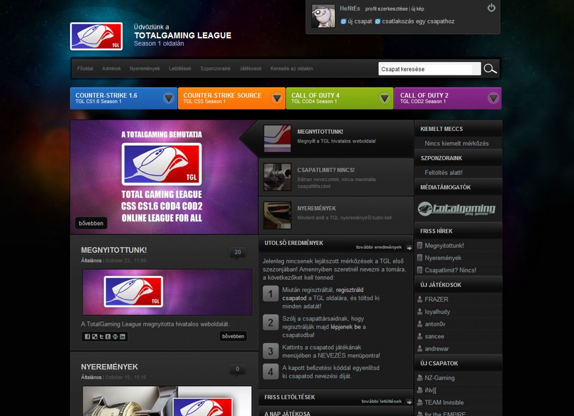This screenshot has height=416, width=574.
Task: Click the új kép link
Action: pos(418,9)
